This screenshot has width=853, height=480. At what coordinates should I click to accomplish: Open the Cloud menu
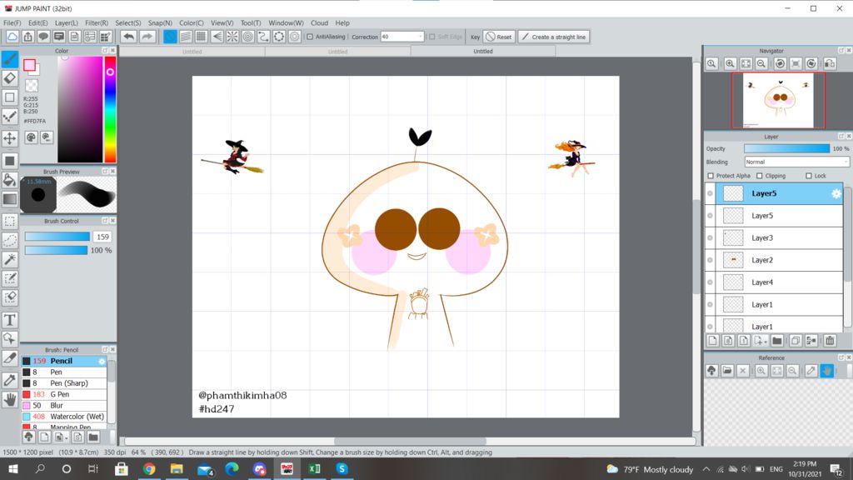[319, 22]
